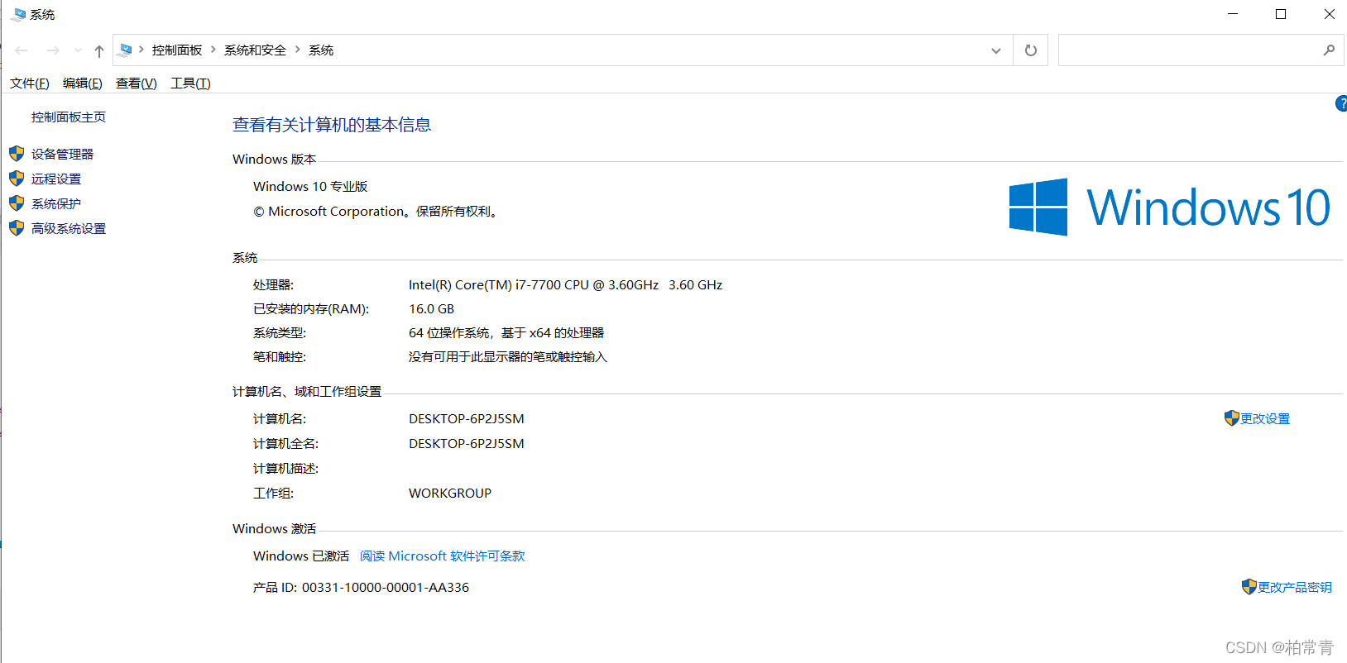This screenshot has height=663, width=1347.
Task: Click 更改产品密钥 link
Action: tap(1295, 587)
